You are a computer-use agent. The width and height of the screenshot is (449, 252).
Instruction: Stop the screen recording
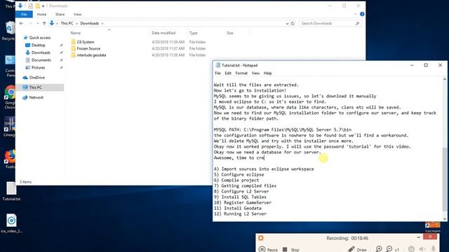coord(291,249)
